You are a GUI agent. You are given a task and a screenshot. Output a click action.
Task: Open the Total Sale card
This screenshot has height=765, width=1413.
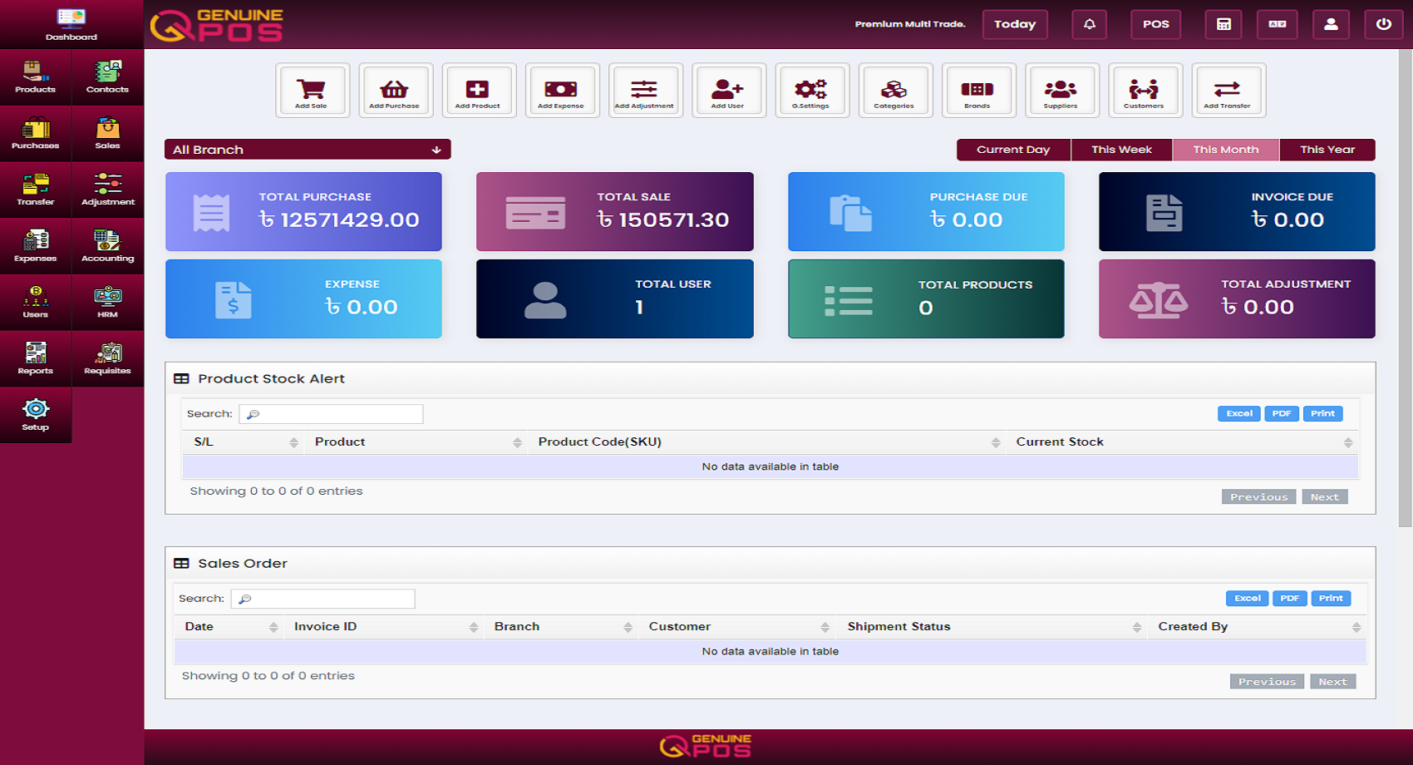click(x=615, y=212)
